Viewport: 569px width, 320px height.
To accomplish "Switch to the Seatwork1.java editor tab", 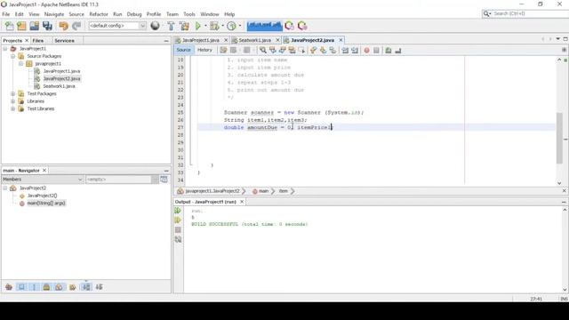I will click(x=255, y=40).
